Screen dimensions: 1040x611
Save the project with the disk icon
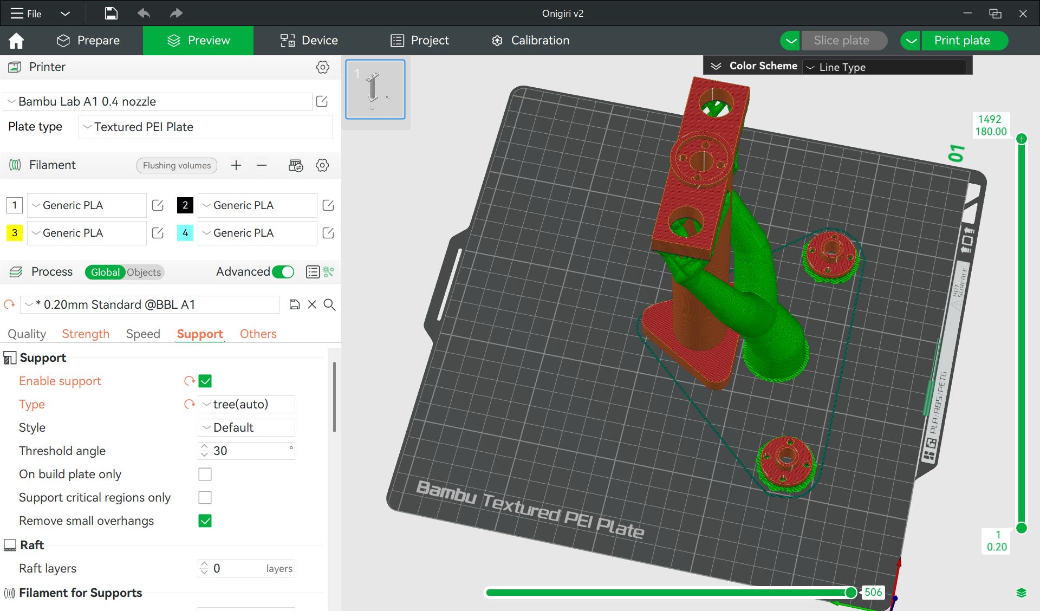coord(111,14)
